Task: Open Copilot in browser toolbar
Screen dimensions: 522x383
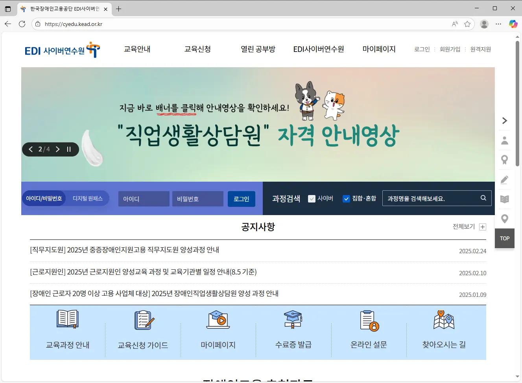Action: (x=513, y=24)
